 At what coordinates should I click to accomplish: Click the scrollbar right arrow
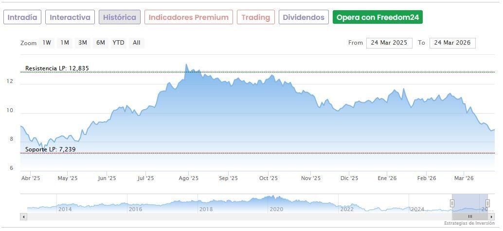[x=492, y=216]
